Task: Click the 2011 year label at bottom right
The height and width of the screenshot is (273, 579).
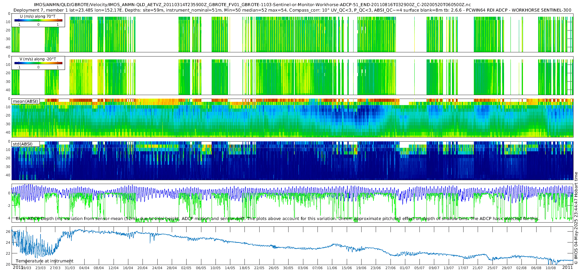Action: [567, 267]
